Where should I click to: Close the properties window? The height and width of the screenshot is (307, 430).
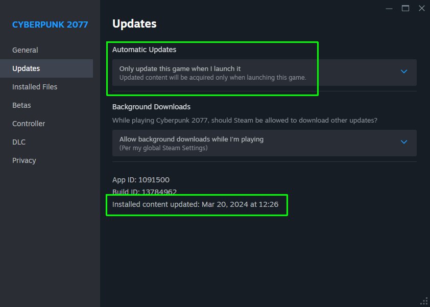tap(422, 8)
